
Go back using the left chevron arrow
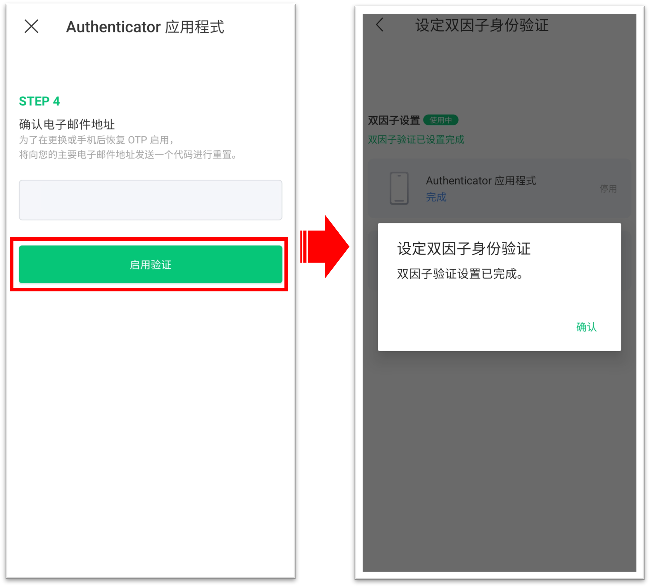coord(380,25)
